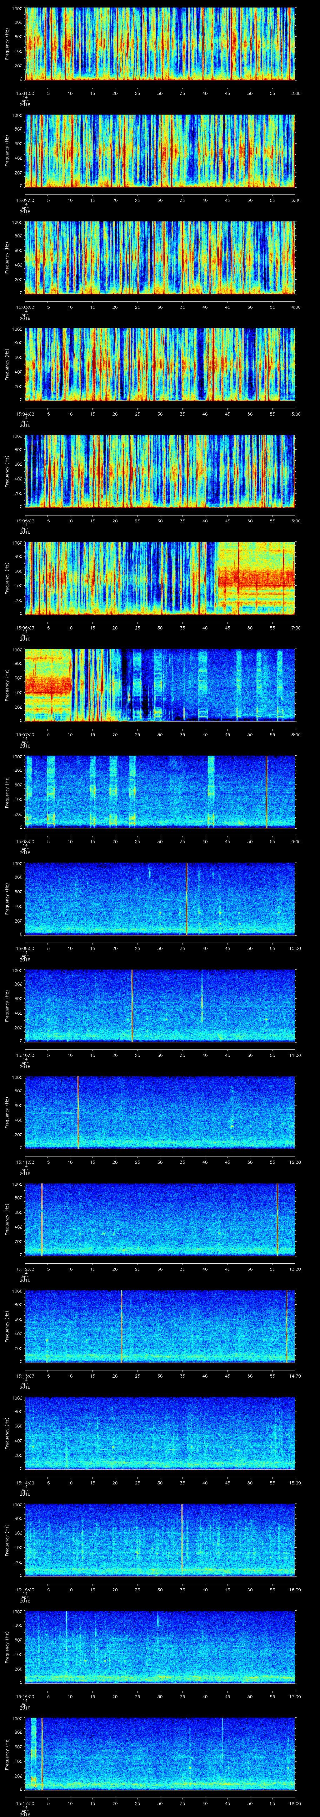Click the 15:05:00 start time label
Viewport: 320px width, 1817px height.
point(25,520)
